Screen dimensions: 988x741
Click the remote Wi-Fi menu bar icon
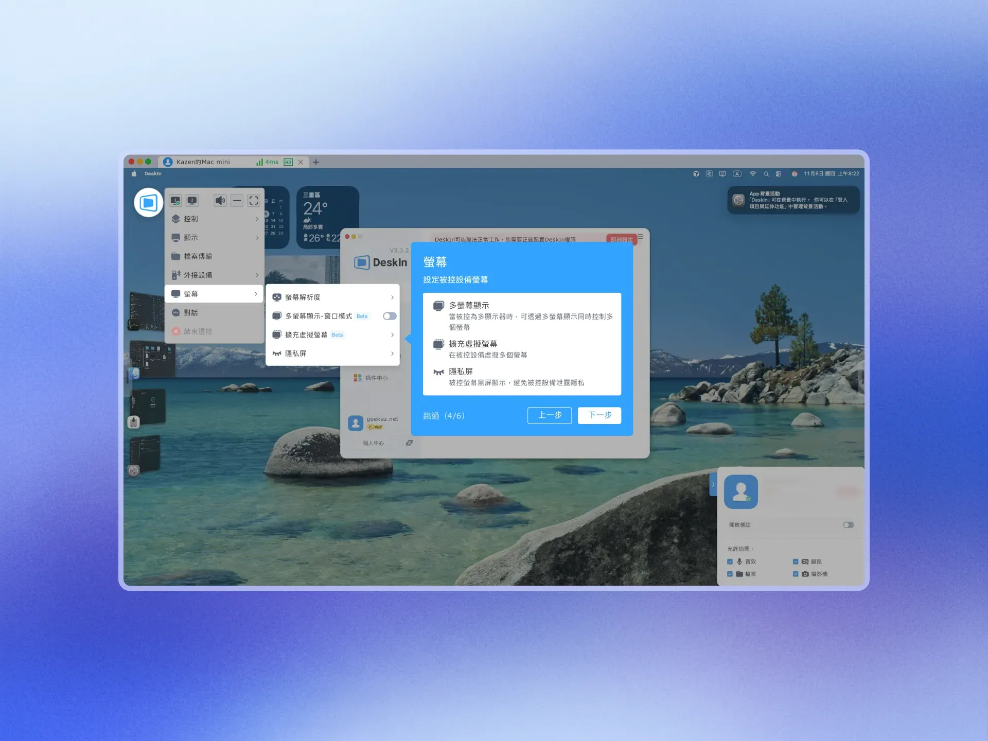click(x=753, y=174)
